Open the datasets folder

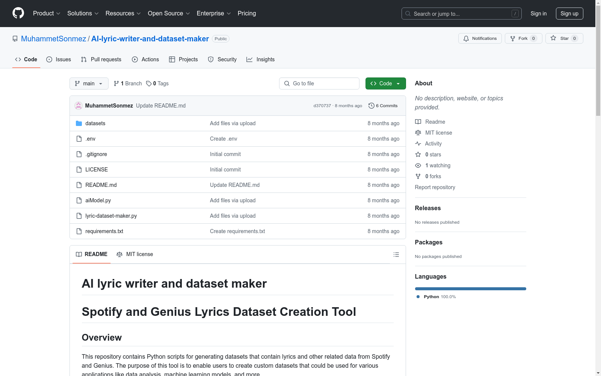click(x=95, y=123)
